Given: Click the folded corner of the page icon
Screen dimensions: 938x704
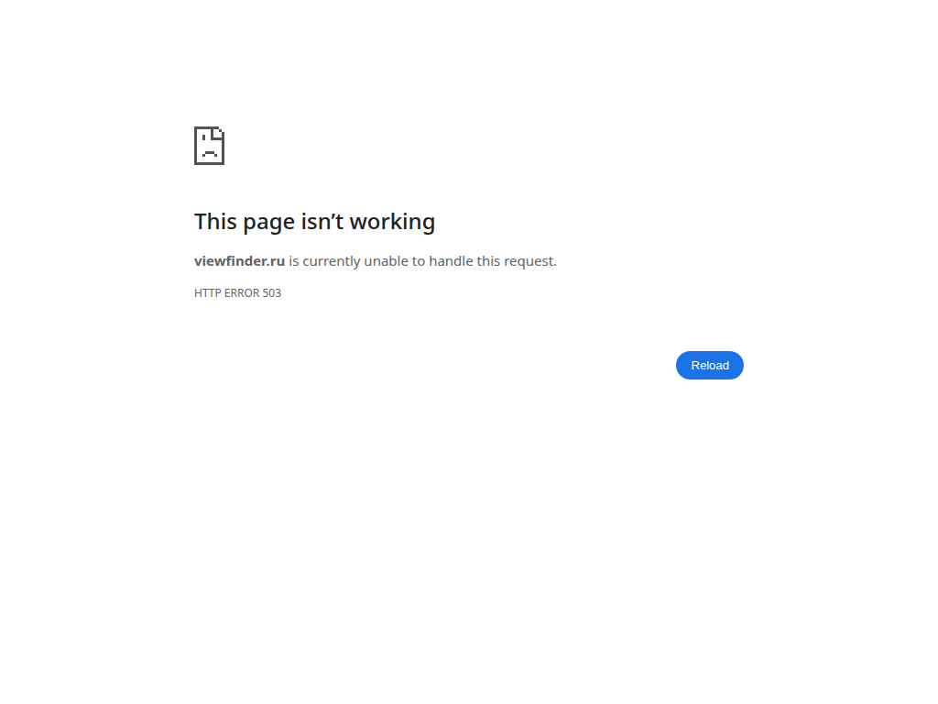Looking at the screenshot, I should click(218, 133).
